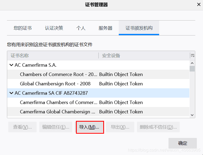Select the AC Camerfirma S.A. group name

click(36, 65)
